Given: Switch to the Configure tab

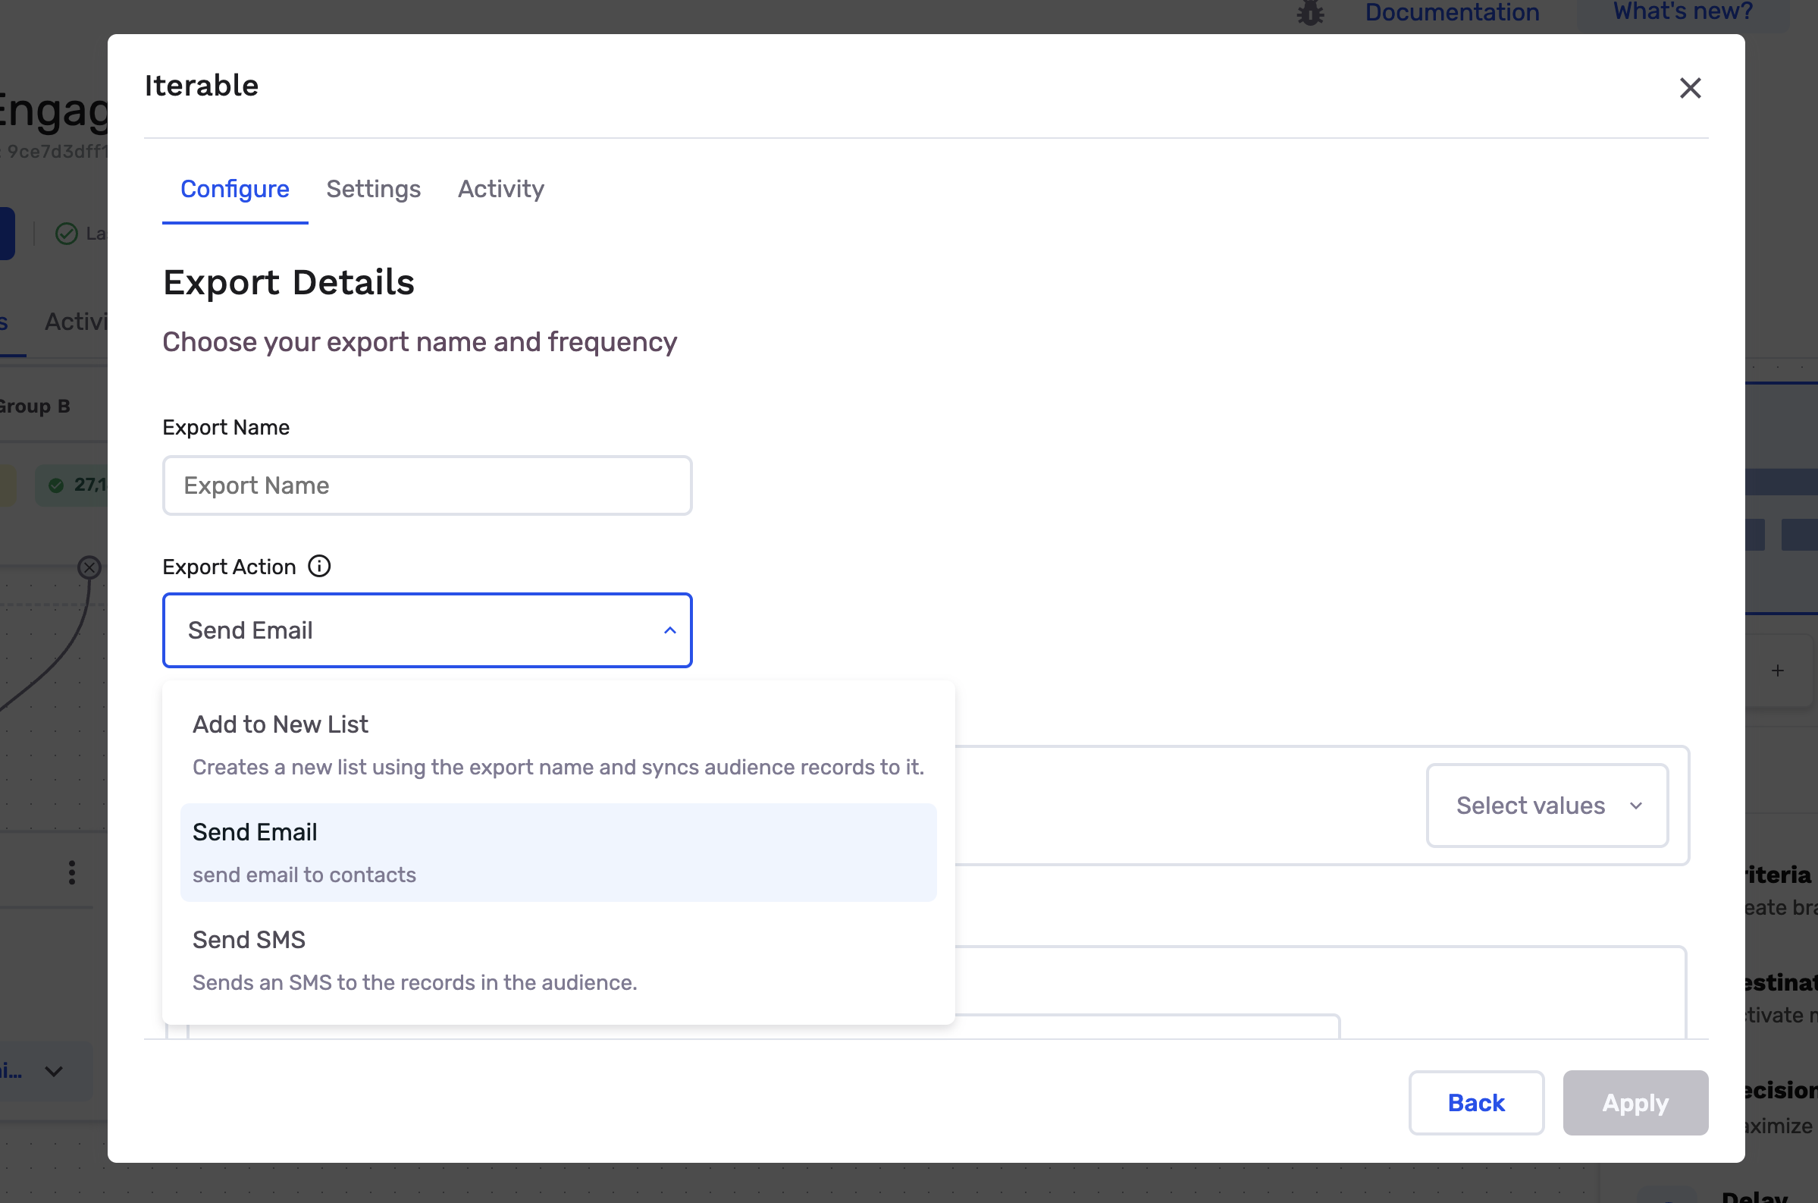Looking at the screenshot, I should pos(234,189).
